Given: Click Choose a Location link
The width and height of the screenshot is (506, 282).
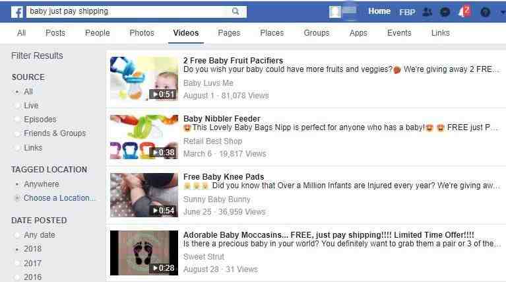Looking at the screenshot, I should [59, 198].
